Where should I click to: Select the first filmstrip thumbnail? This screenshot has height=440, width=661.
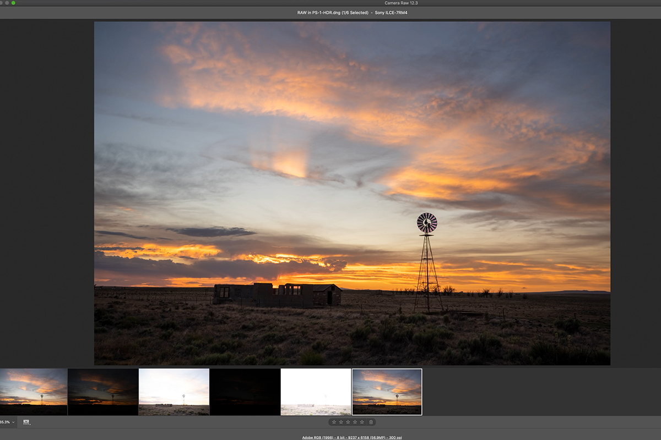[33, 392]
